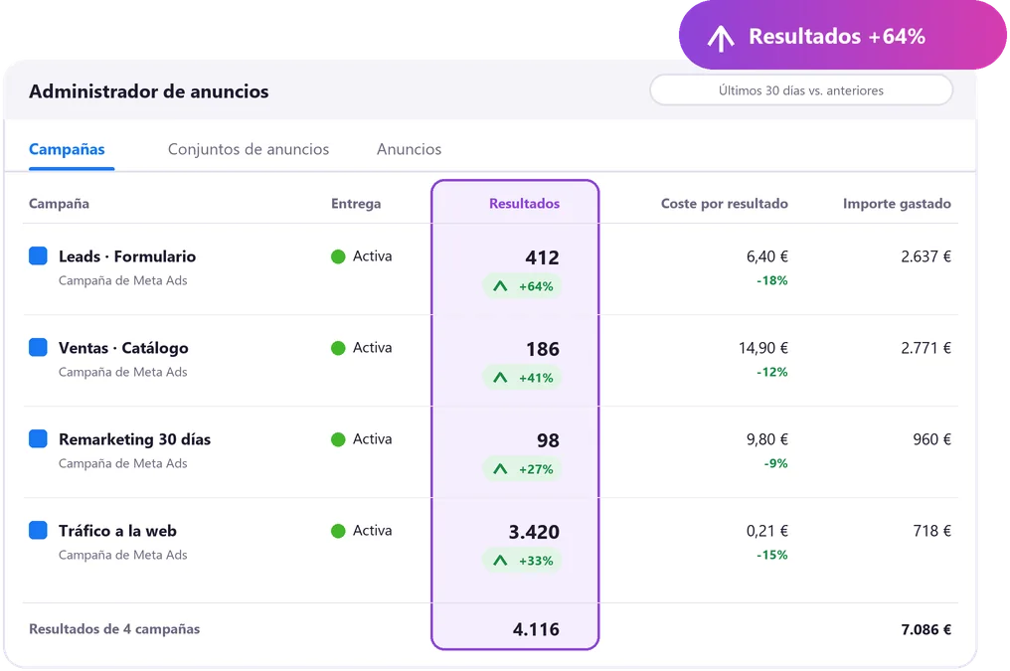The image size is (1010, 671).
Task: Select the total 4.116 results value
Action: [536, 629]
